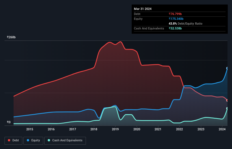Click the 2015 x-axis label

tap(30, 129)
